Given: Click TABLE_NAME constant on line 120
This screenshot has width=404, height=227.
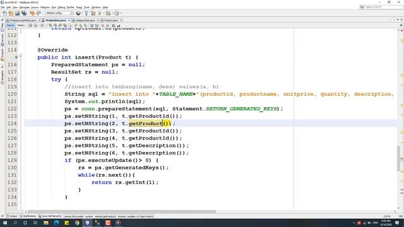Looking at the screenshot, I should [x=175, y=94].
